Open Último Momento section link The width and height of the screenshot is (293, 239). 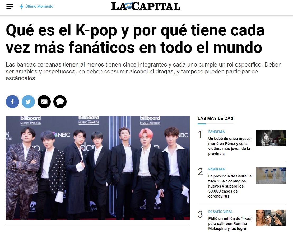click(x=39, y=6)
